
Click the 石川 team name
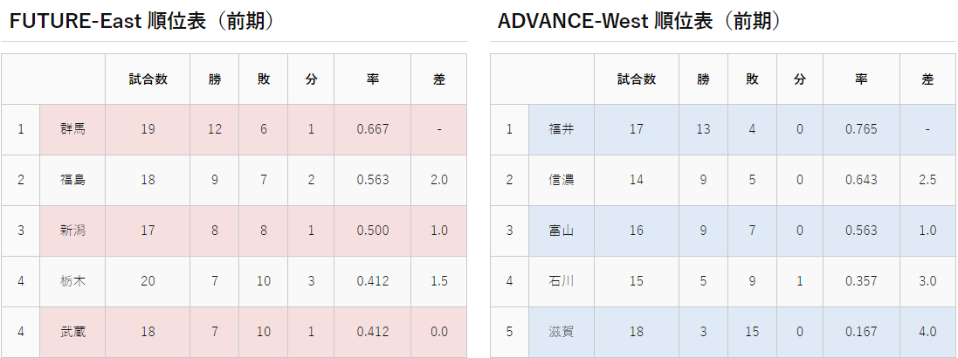pos(562,281)
